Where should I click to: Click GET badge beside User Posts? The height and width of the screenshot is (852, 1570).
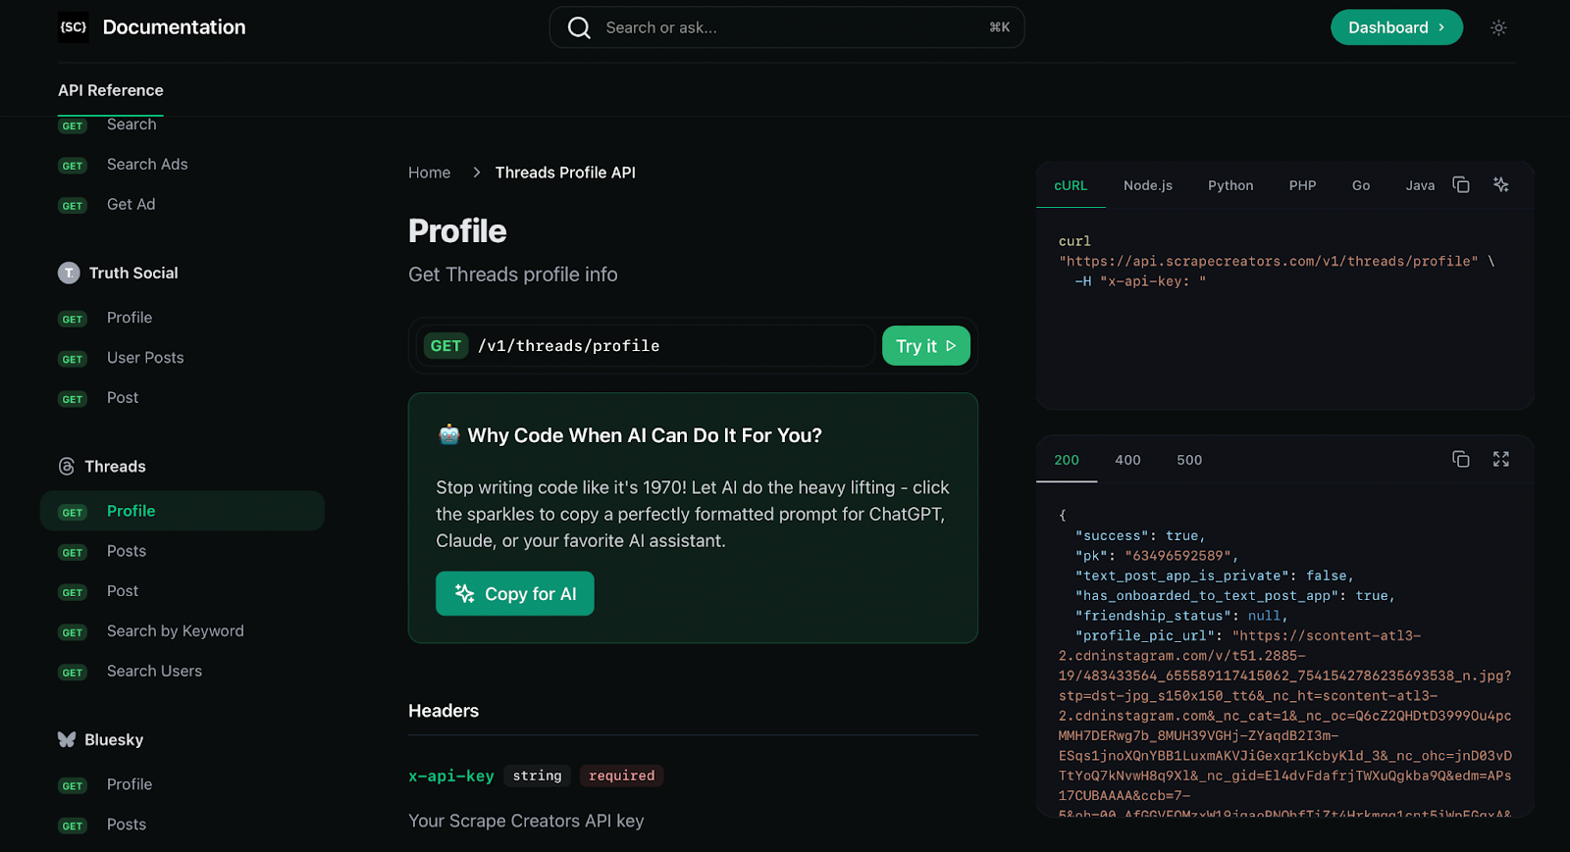point(73,359)
